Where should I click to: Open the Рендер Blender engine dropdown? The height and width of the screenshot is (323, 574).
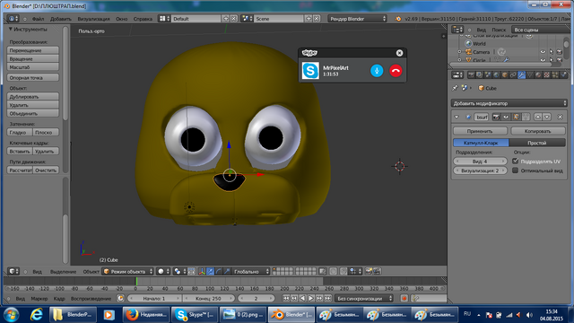(x=357, y=19)
